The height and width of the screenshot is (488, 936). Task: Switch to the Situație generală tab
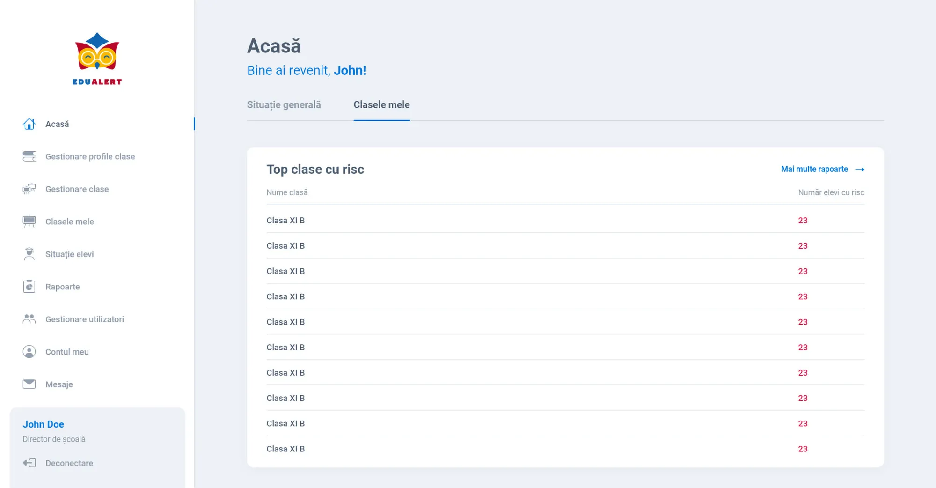[284, 105]
